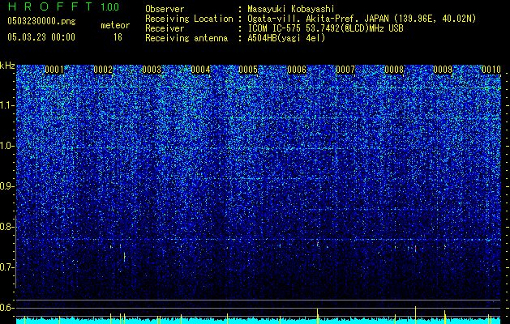This screenshot has width=510, height=324.
Task: Click the meteor count value 16
Action: pyautogui.click(x=118, y=37)
